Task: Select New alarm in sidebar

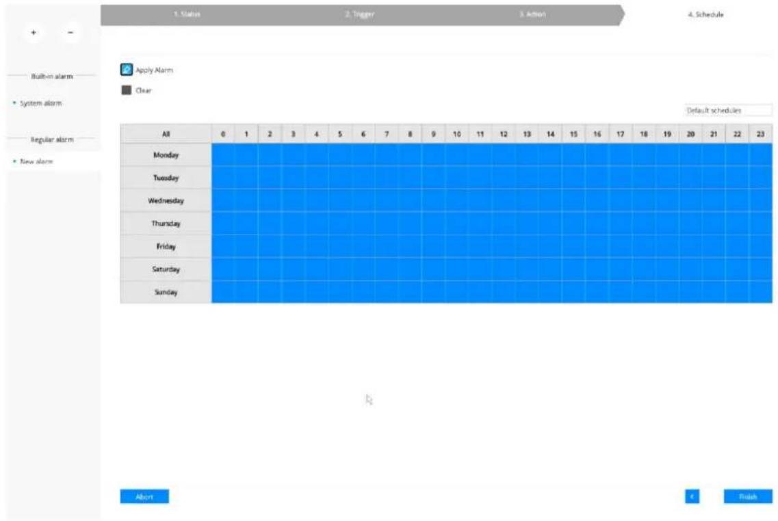Action: point(36,161)
